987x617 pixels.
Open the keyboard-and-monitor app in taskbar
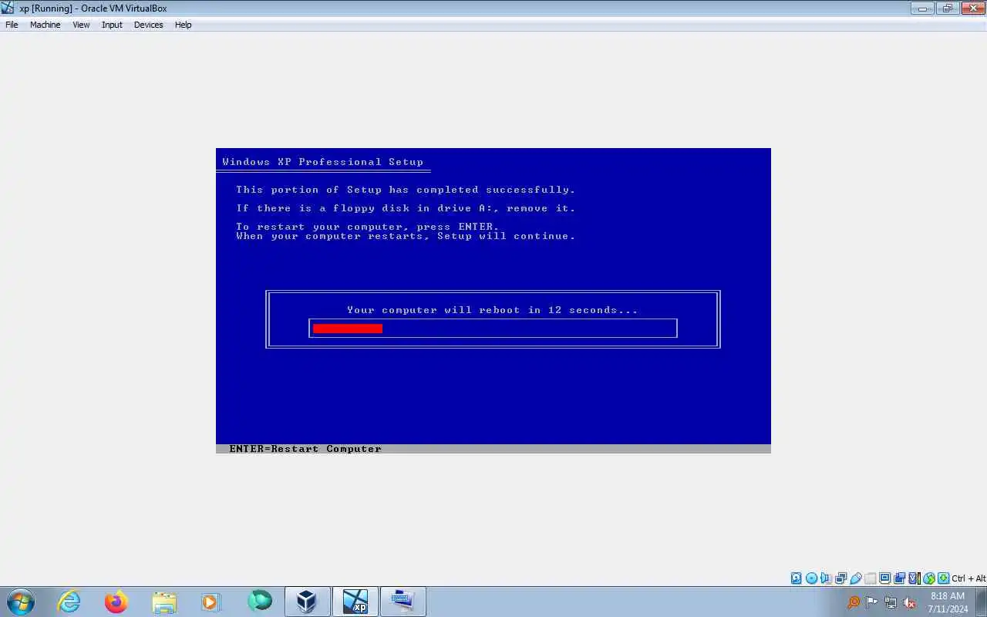coord(403,602)
